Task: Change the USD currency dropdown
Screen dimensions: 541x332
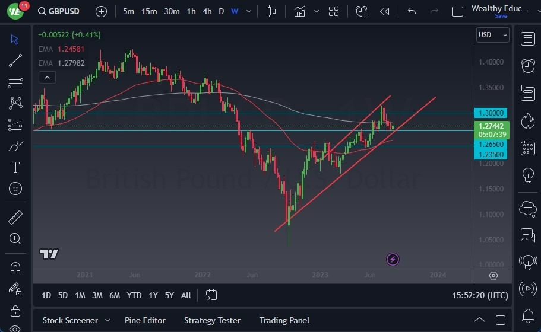Action: tap(492, 35)
